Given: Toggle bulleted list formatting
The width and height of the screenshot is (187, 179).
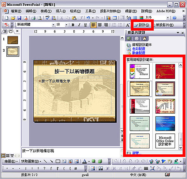Looking at the screenshot, I should point(120,25).
